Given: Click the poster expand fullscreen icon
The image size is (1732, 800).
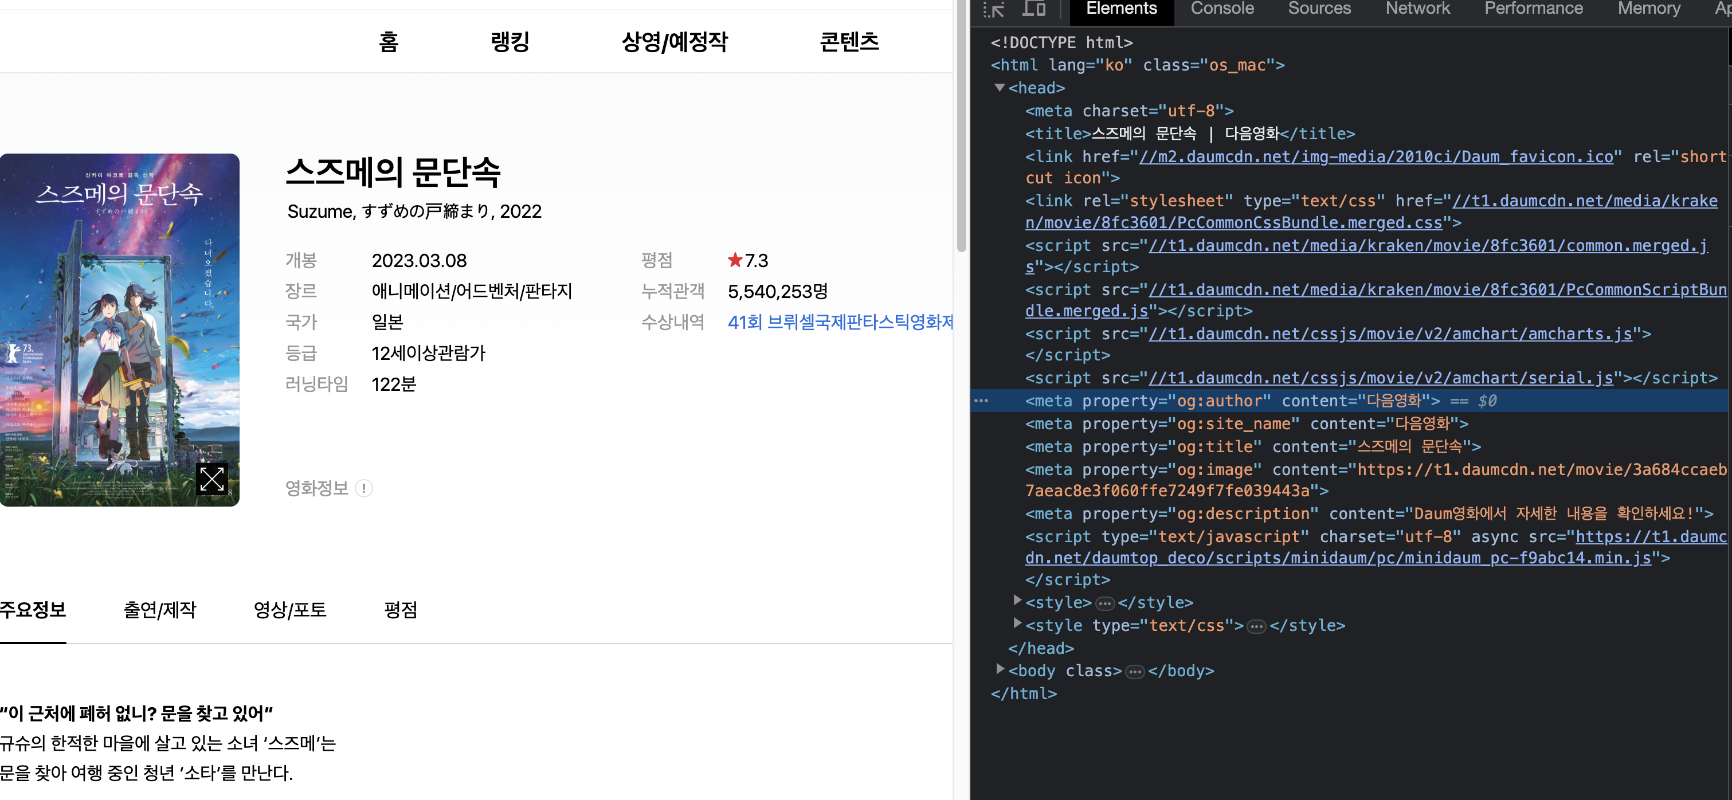Looking at the screenshot, I should 212,479.
